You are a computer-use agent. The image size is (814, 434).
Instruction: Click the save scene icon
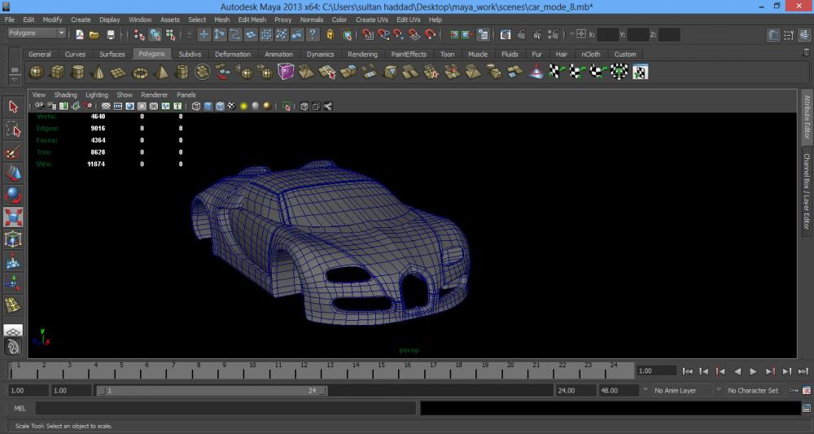coord(110,35)
